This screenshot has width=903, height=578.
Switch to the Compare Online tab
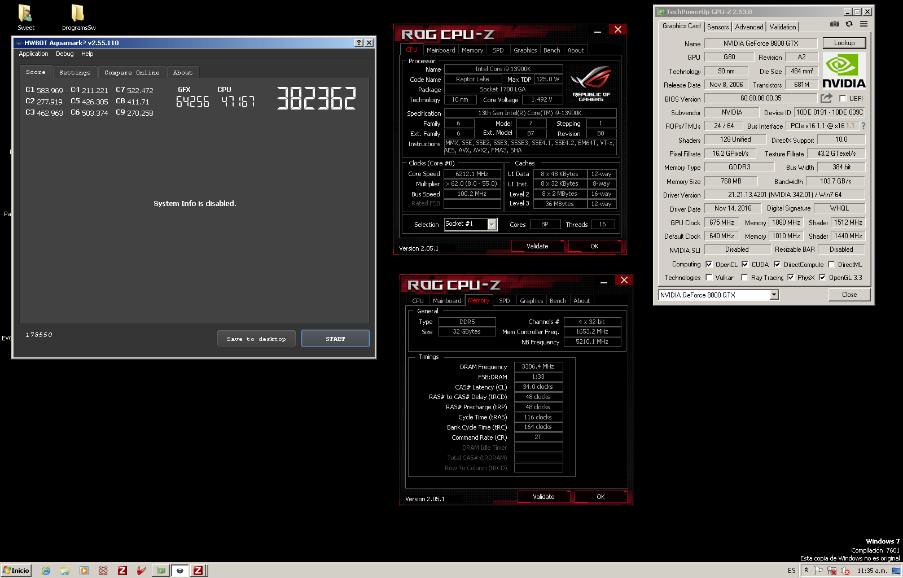(x=131, y=72)
